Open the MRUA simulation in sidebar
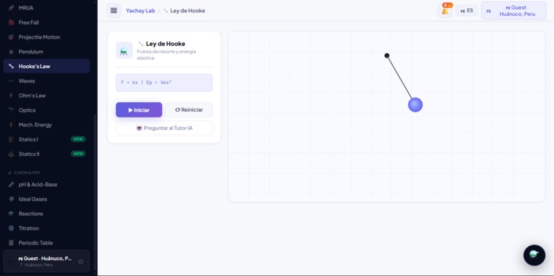 tap(46, 8)
